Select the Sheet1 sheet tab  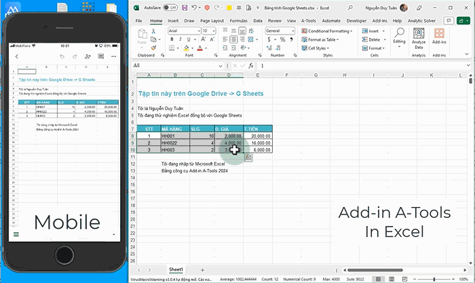(x=176, y=269)
